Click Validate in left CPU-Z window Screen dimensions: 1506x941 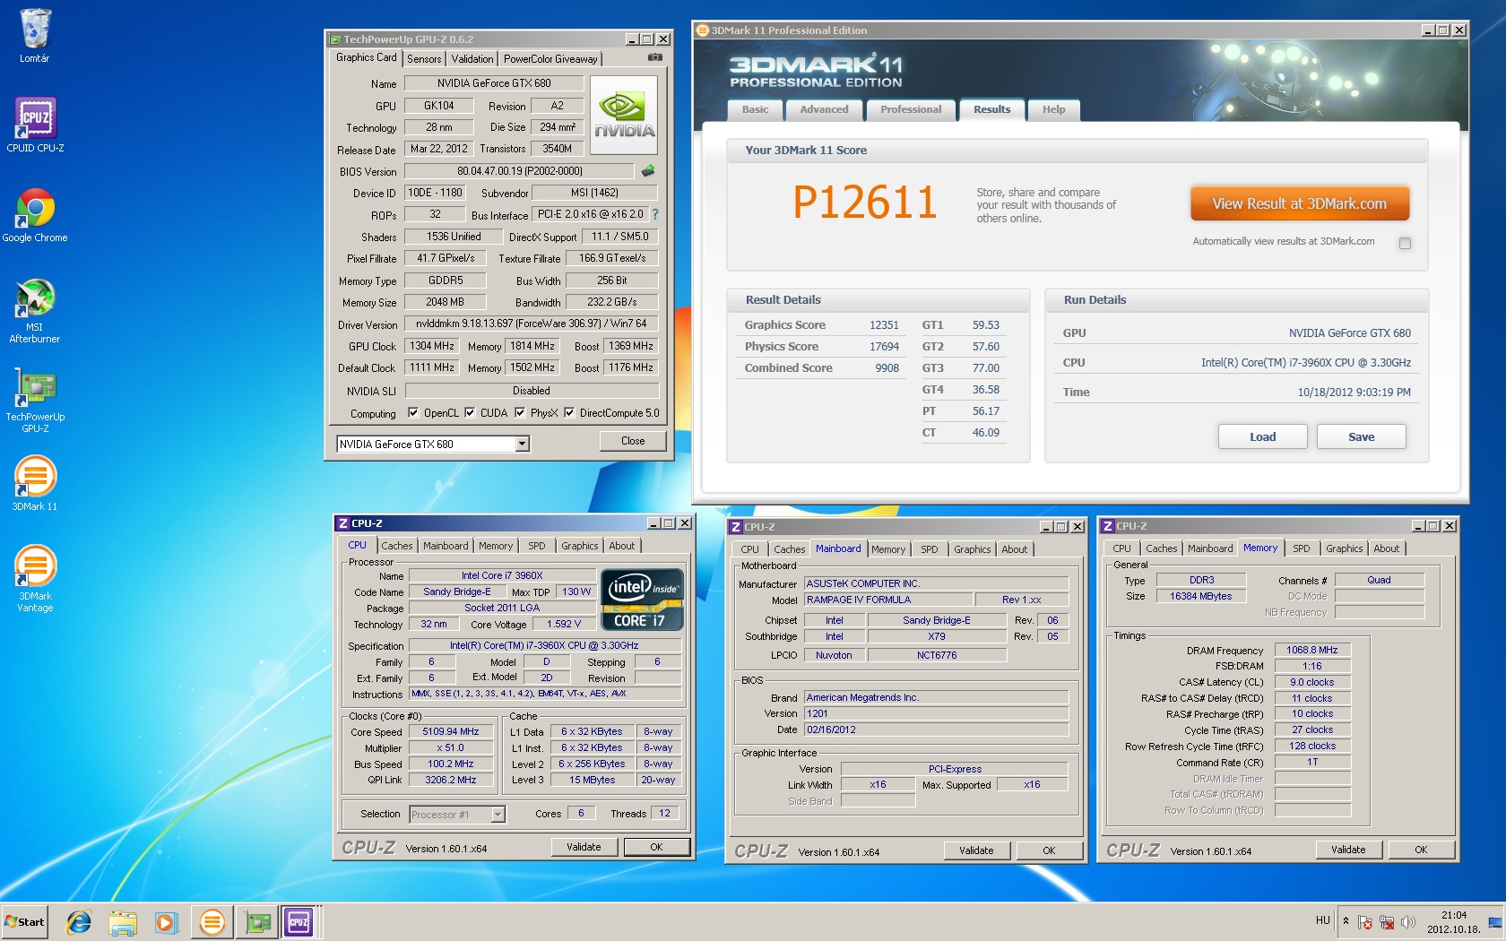coord(584,847)
